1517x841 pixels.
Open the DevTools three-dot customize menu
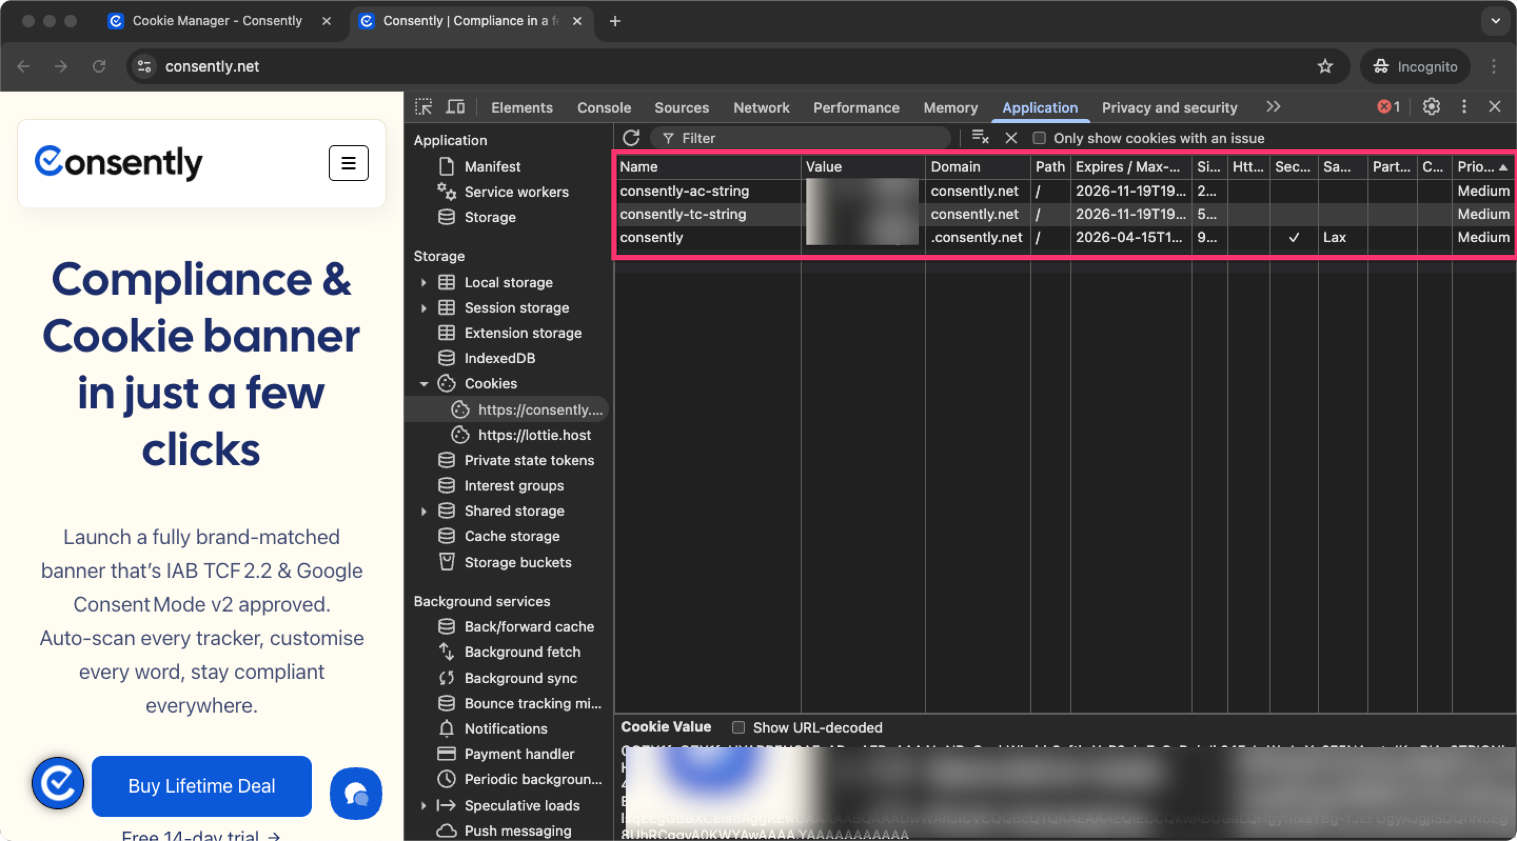pos(1464,107)
